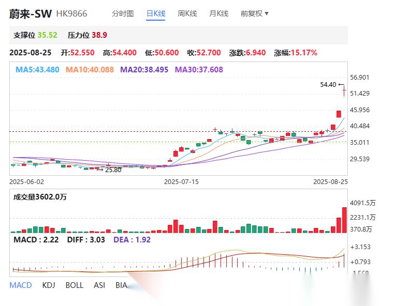Click the 压力位 38.9 value

(99, 35)
